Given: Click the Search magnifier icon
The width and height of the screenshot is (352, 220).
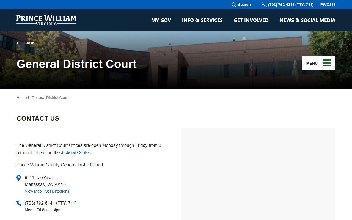Looking at the screenshot, I should [234, 5].
